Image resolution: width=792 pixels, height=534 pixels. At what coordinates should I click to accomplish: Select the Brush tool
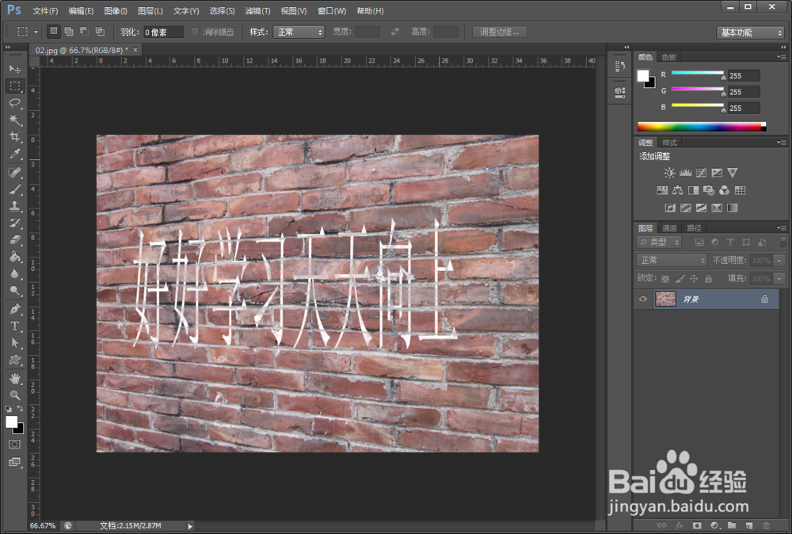pyautogui.click(x=14, y=189)
